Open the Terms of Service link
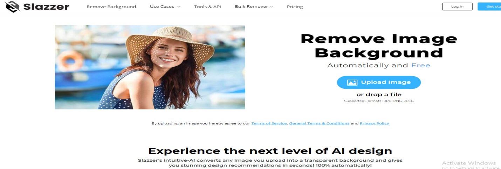 point(269,123)
